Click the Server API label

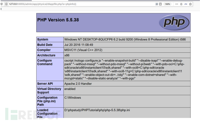45,84
